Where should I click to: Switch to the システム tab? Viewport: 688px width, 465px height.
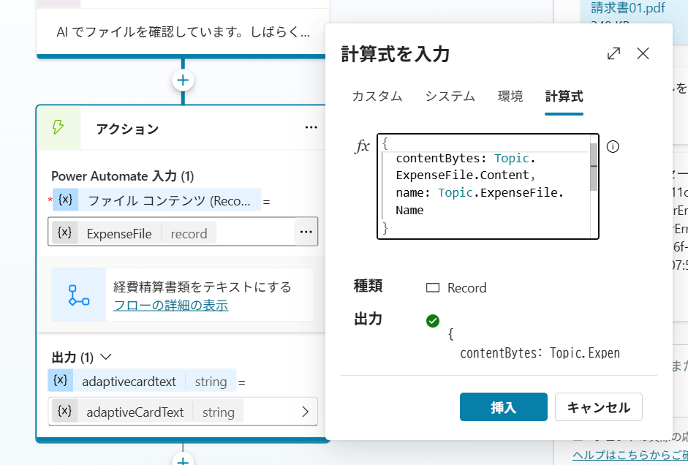point(450,97)
